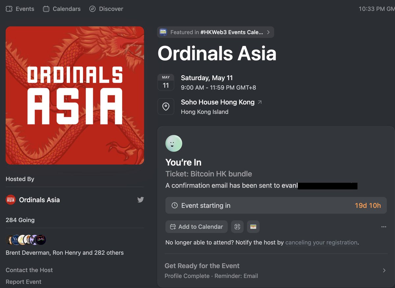Open the three-dots more options menu
The image size is (395, 288).
point(383,227)
